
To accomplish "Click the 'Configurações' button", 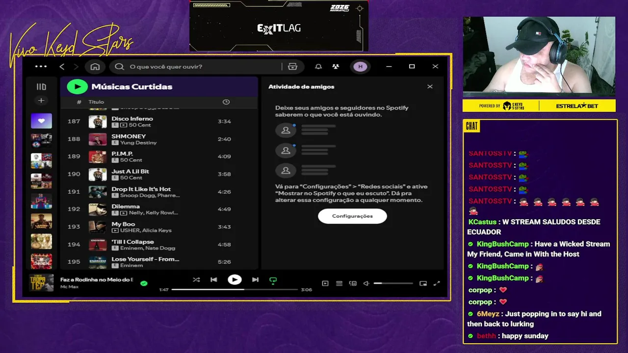I will [x=352, y=216].
